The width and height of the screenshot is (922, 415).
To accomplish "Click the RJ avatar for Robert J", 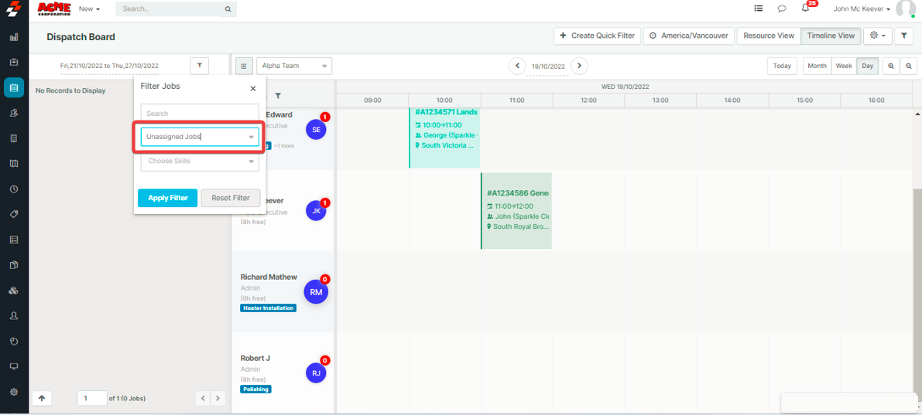I will [x=317, y=372].
